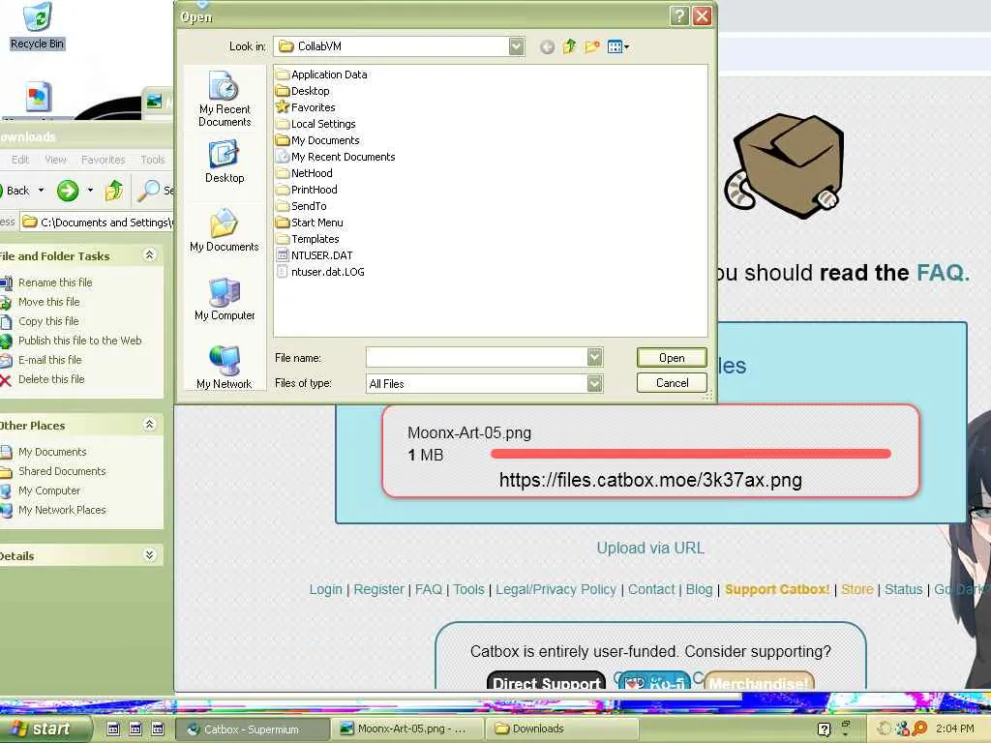Screen dimensions: 991x743
Task: Open the View menu icon in dialog
Action: click(x=617, y=46)
